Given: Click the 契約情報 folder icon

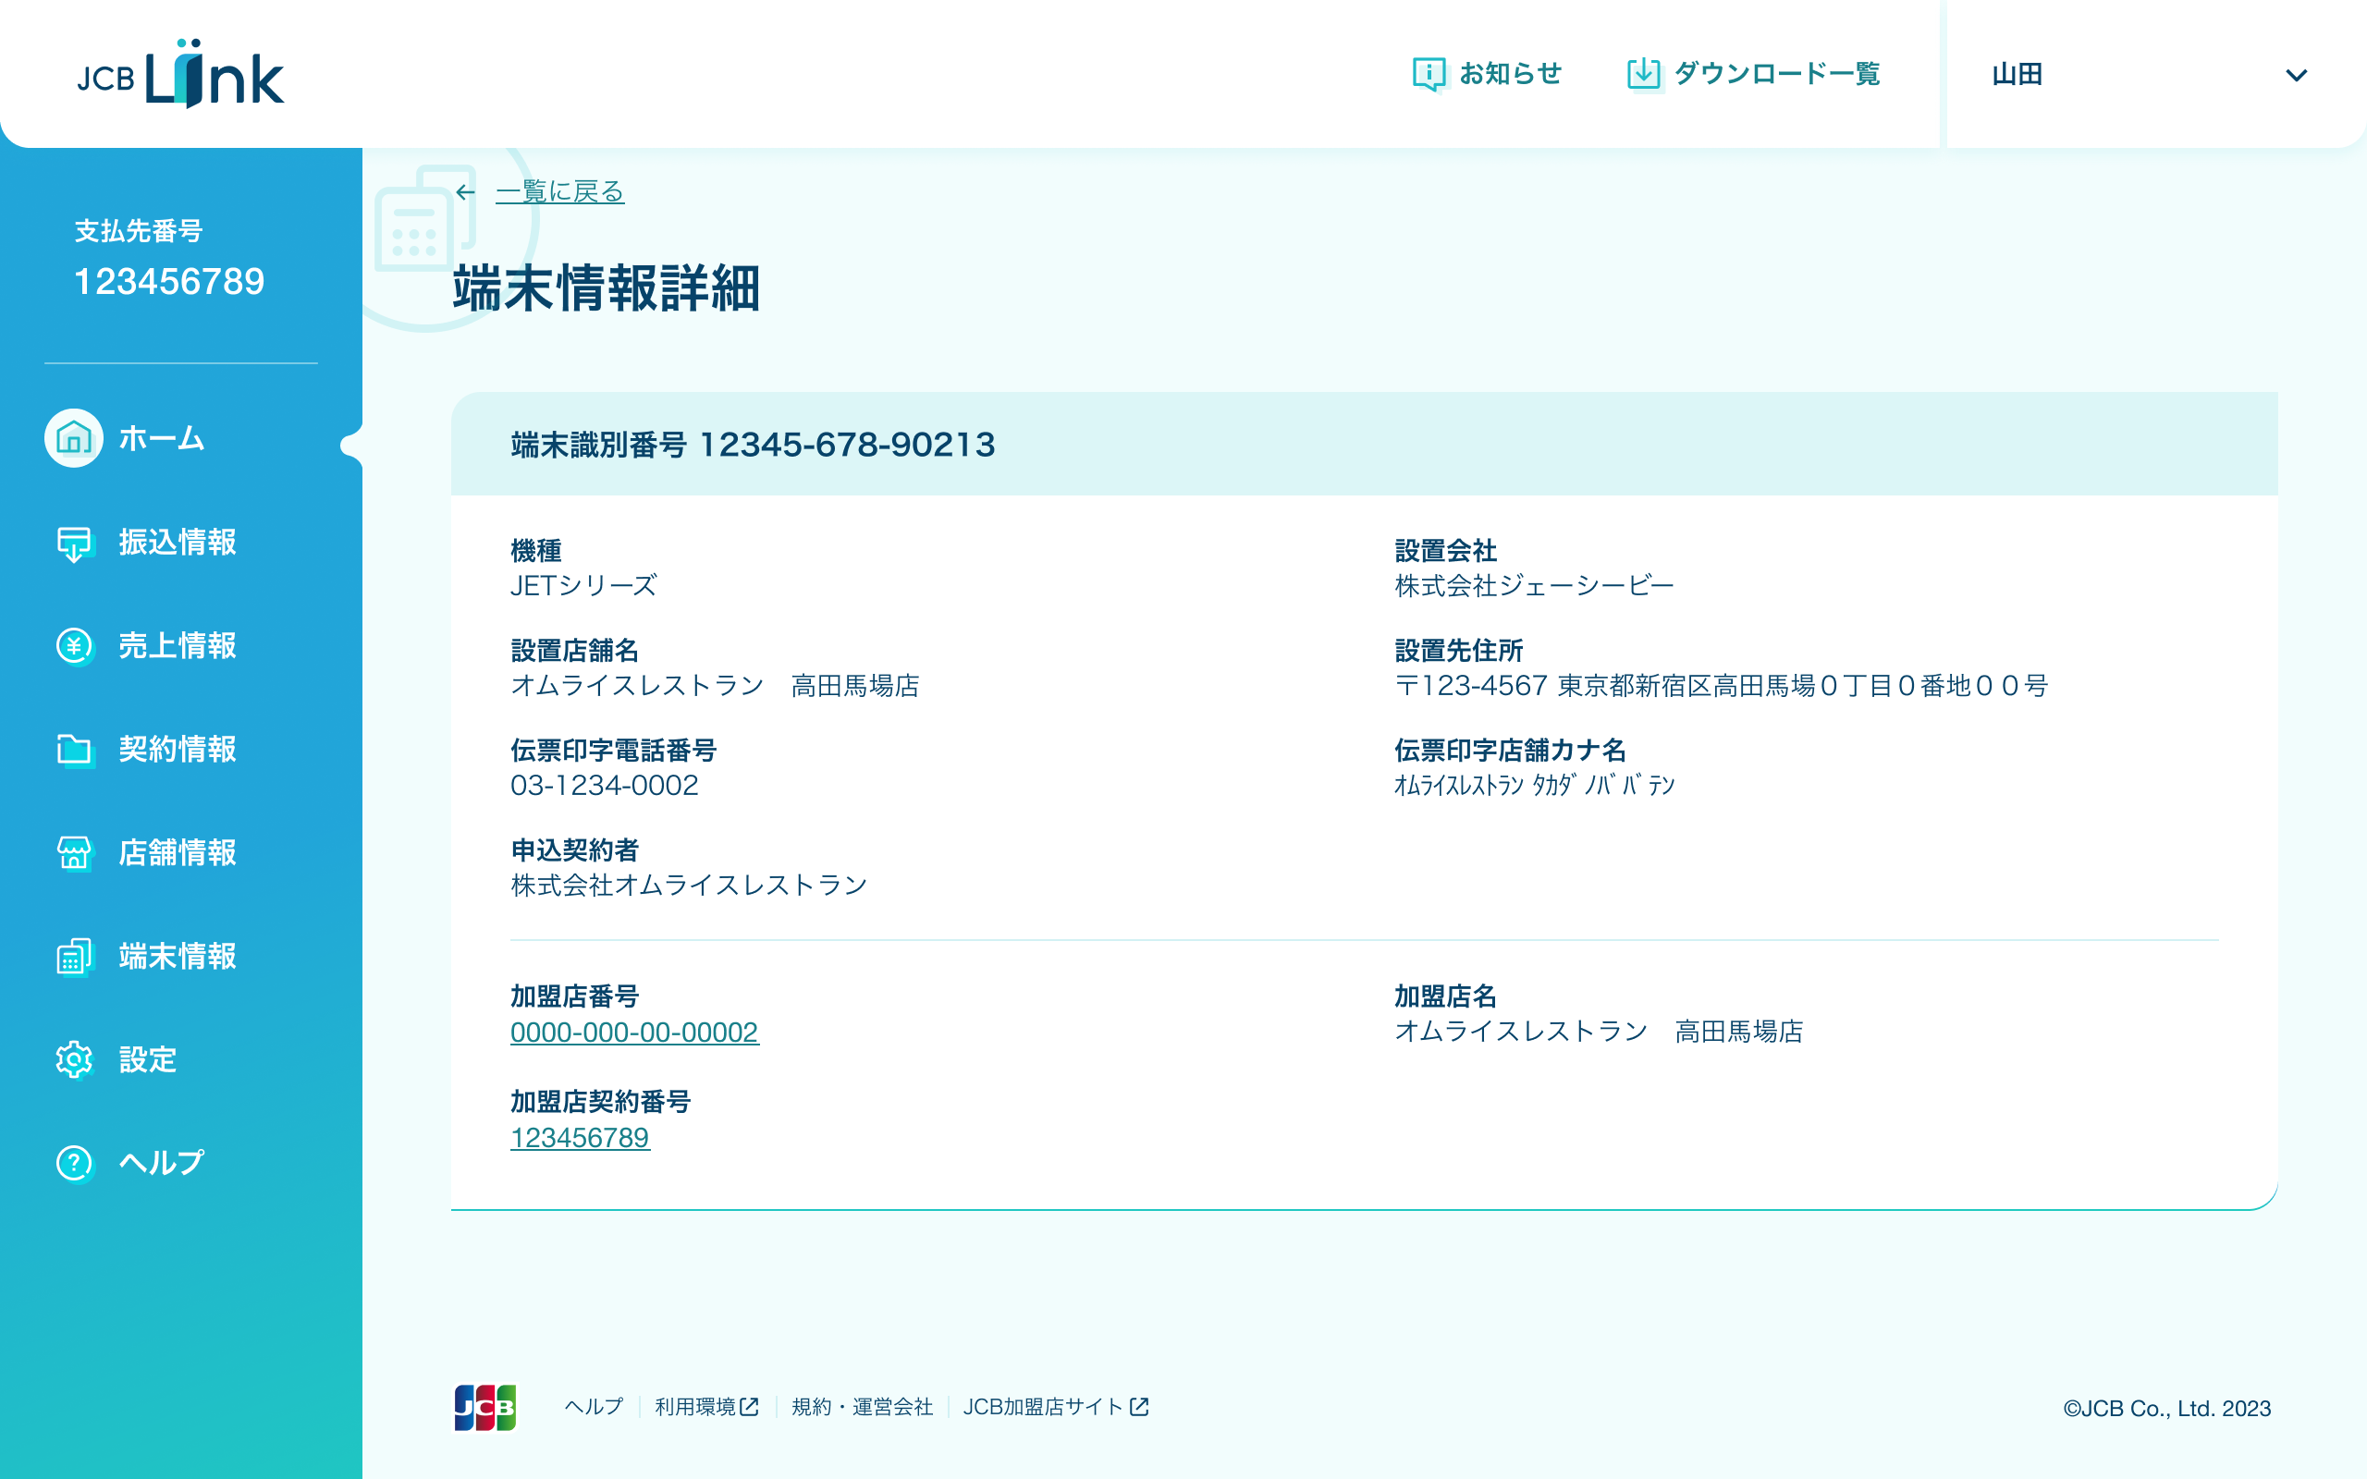Looking at the screenshot, I should pos(73,750).
